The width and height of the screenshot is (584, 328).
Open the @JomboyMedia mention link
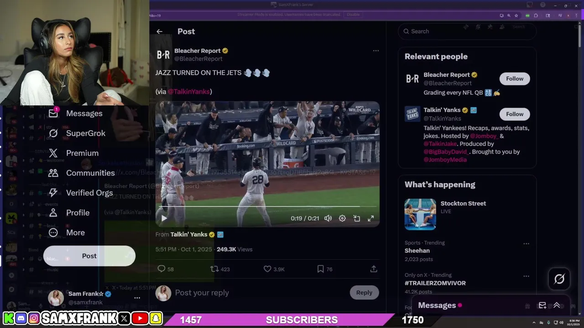(x=445, y=160)
